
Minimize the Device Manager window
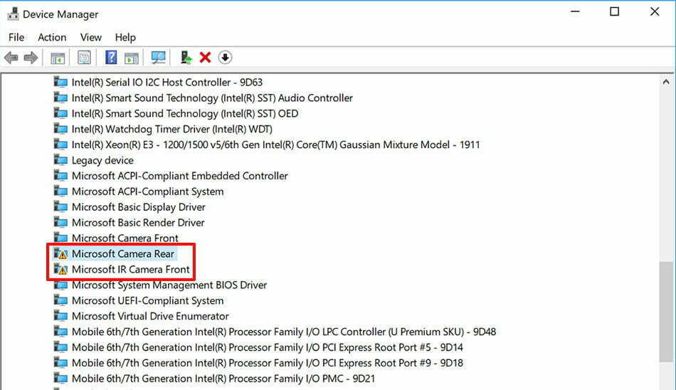(575, 11)
